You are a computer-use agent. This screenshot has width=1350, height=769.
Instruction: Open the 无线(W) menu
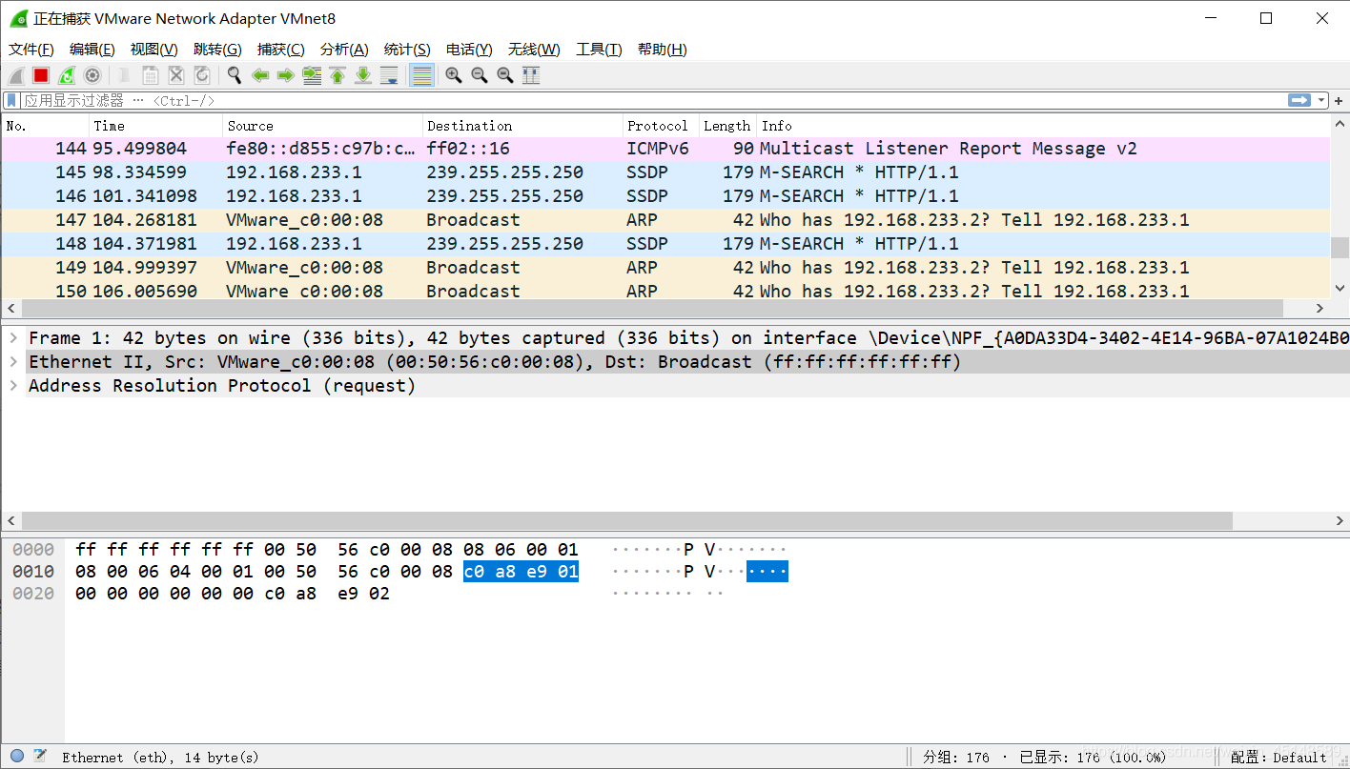coord(534,50)
